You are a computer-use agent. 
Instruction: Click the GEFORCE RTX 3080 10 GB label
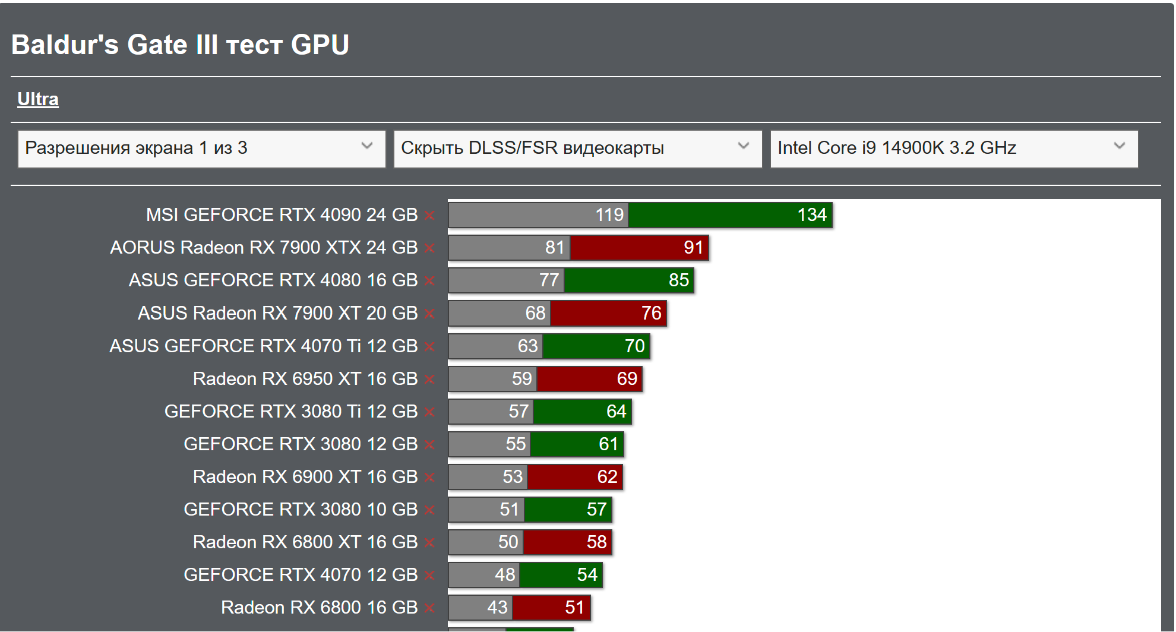pyautogui.click(x=301, y=510)
